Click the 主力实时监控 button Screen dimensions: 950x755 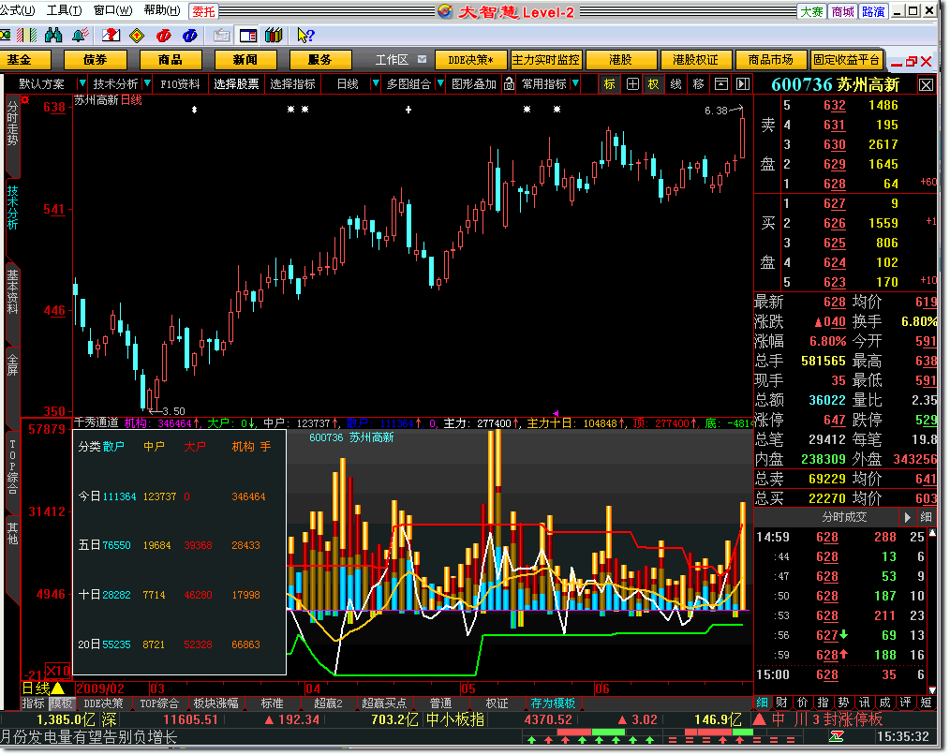[546, 60]
